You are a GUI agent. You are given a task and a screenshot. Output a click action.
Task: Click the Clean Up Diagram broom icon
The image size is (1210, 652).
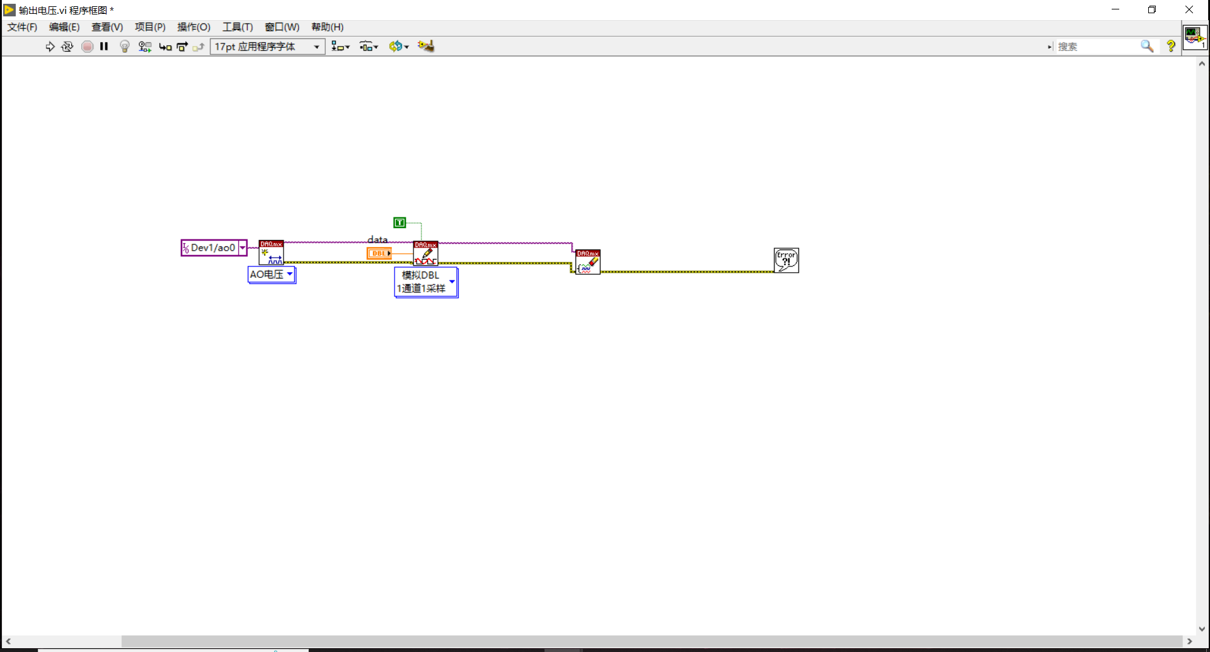[x=426, y=46]
